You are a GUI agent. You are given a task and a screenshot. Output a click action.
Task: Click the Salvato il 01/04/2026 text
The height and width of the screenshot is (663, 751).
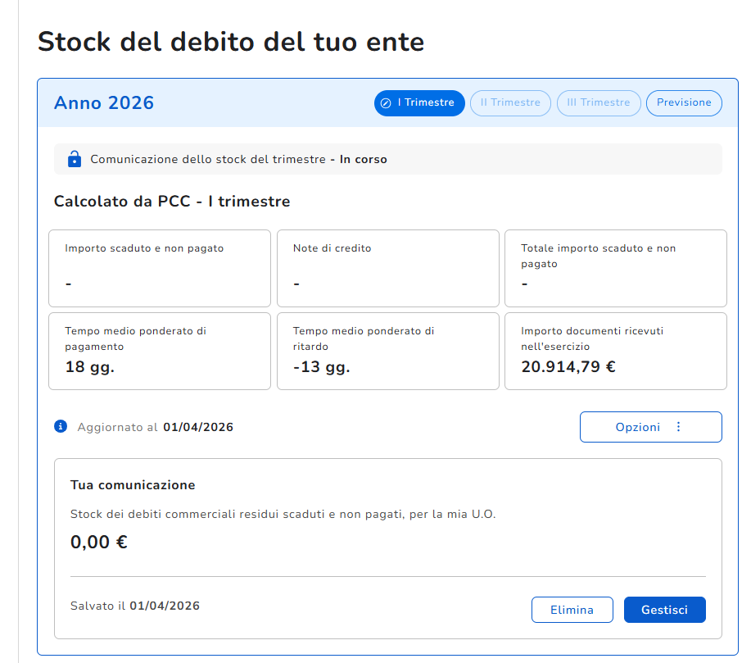(135, 606)
